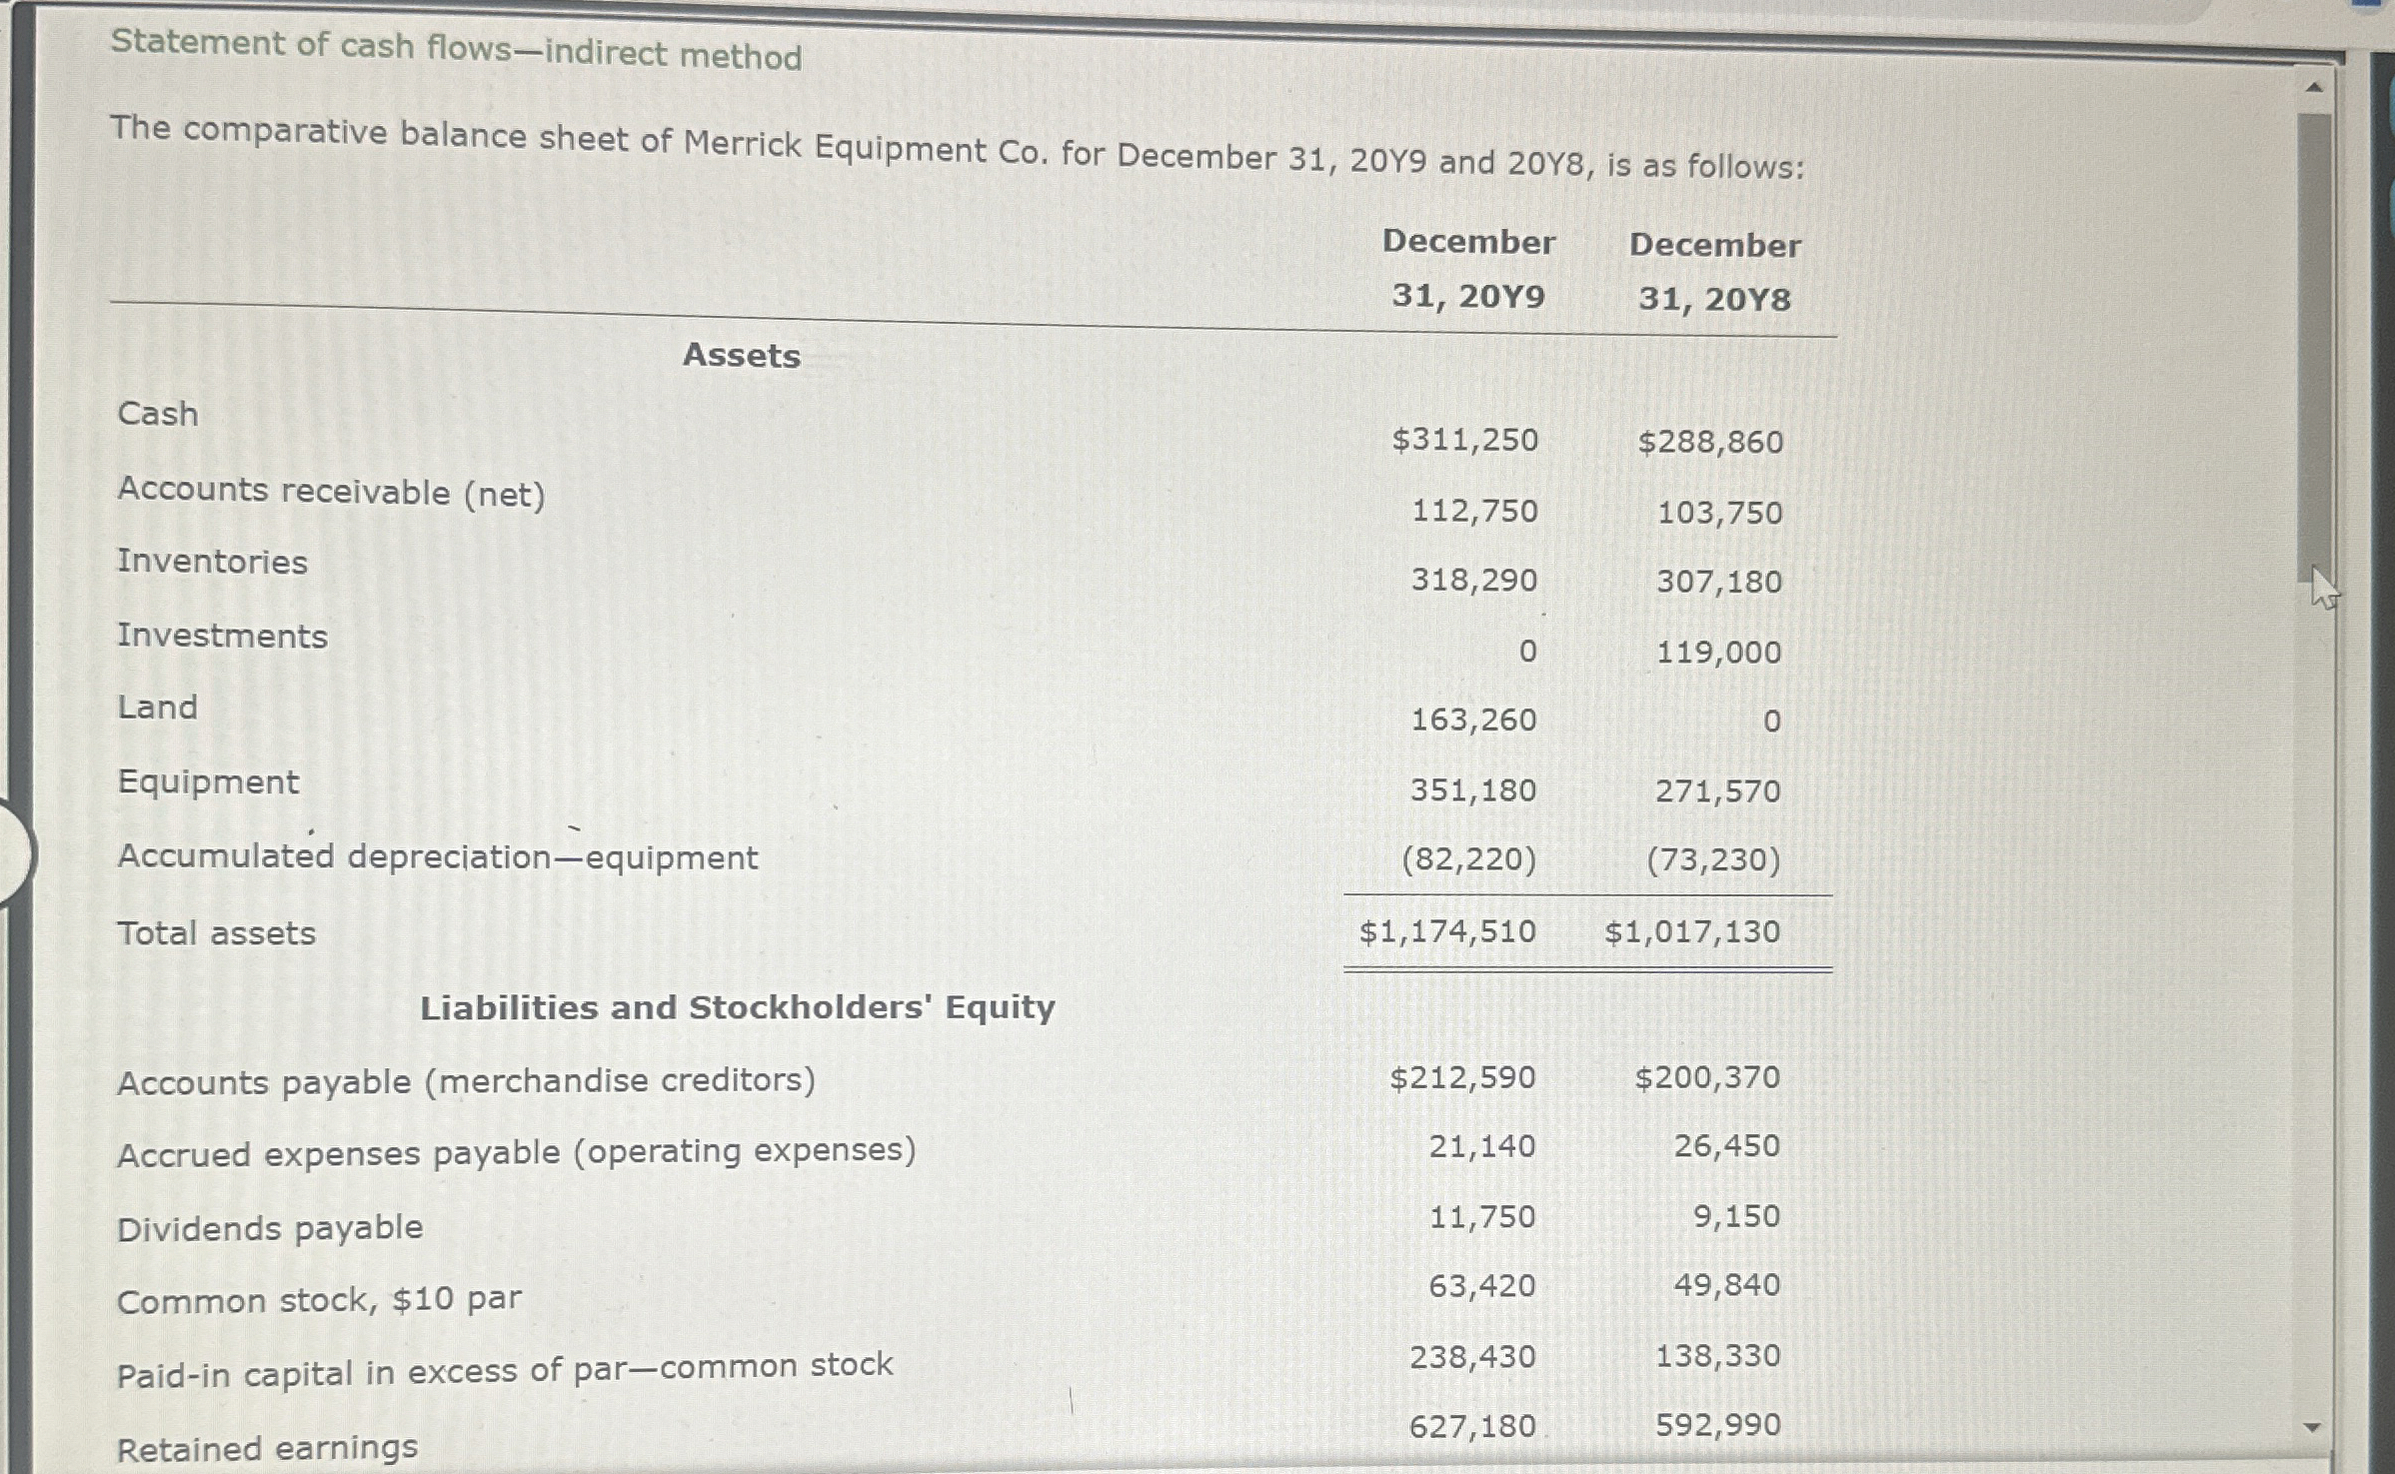Click the cash value $311,250

click(1466, 440)
